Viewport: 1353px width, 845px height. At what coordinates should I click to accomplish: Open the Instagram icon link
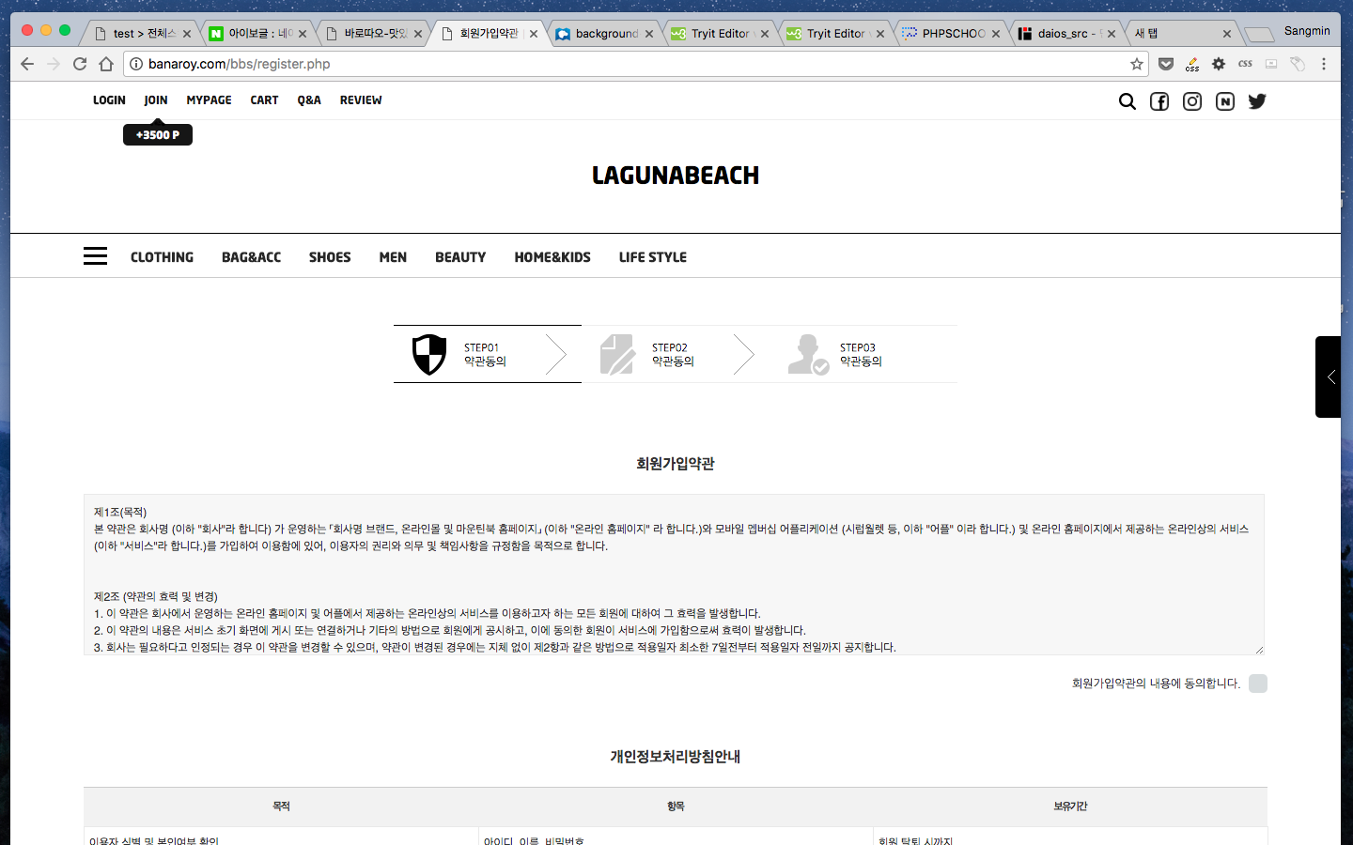point(1192,101)
